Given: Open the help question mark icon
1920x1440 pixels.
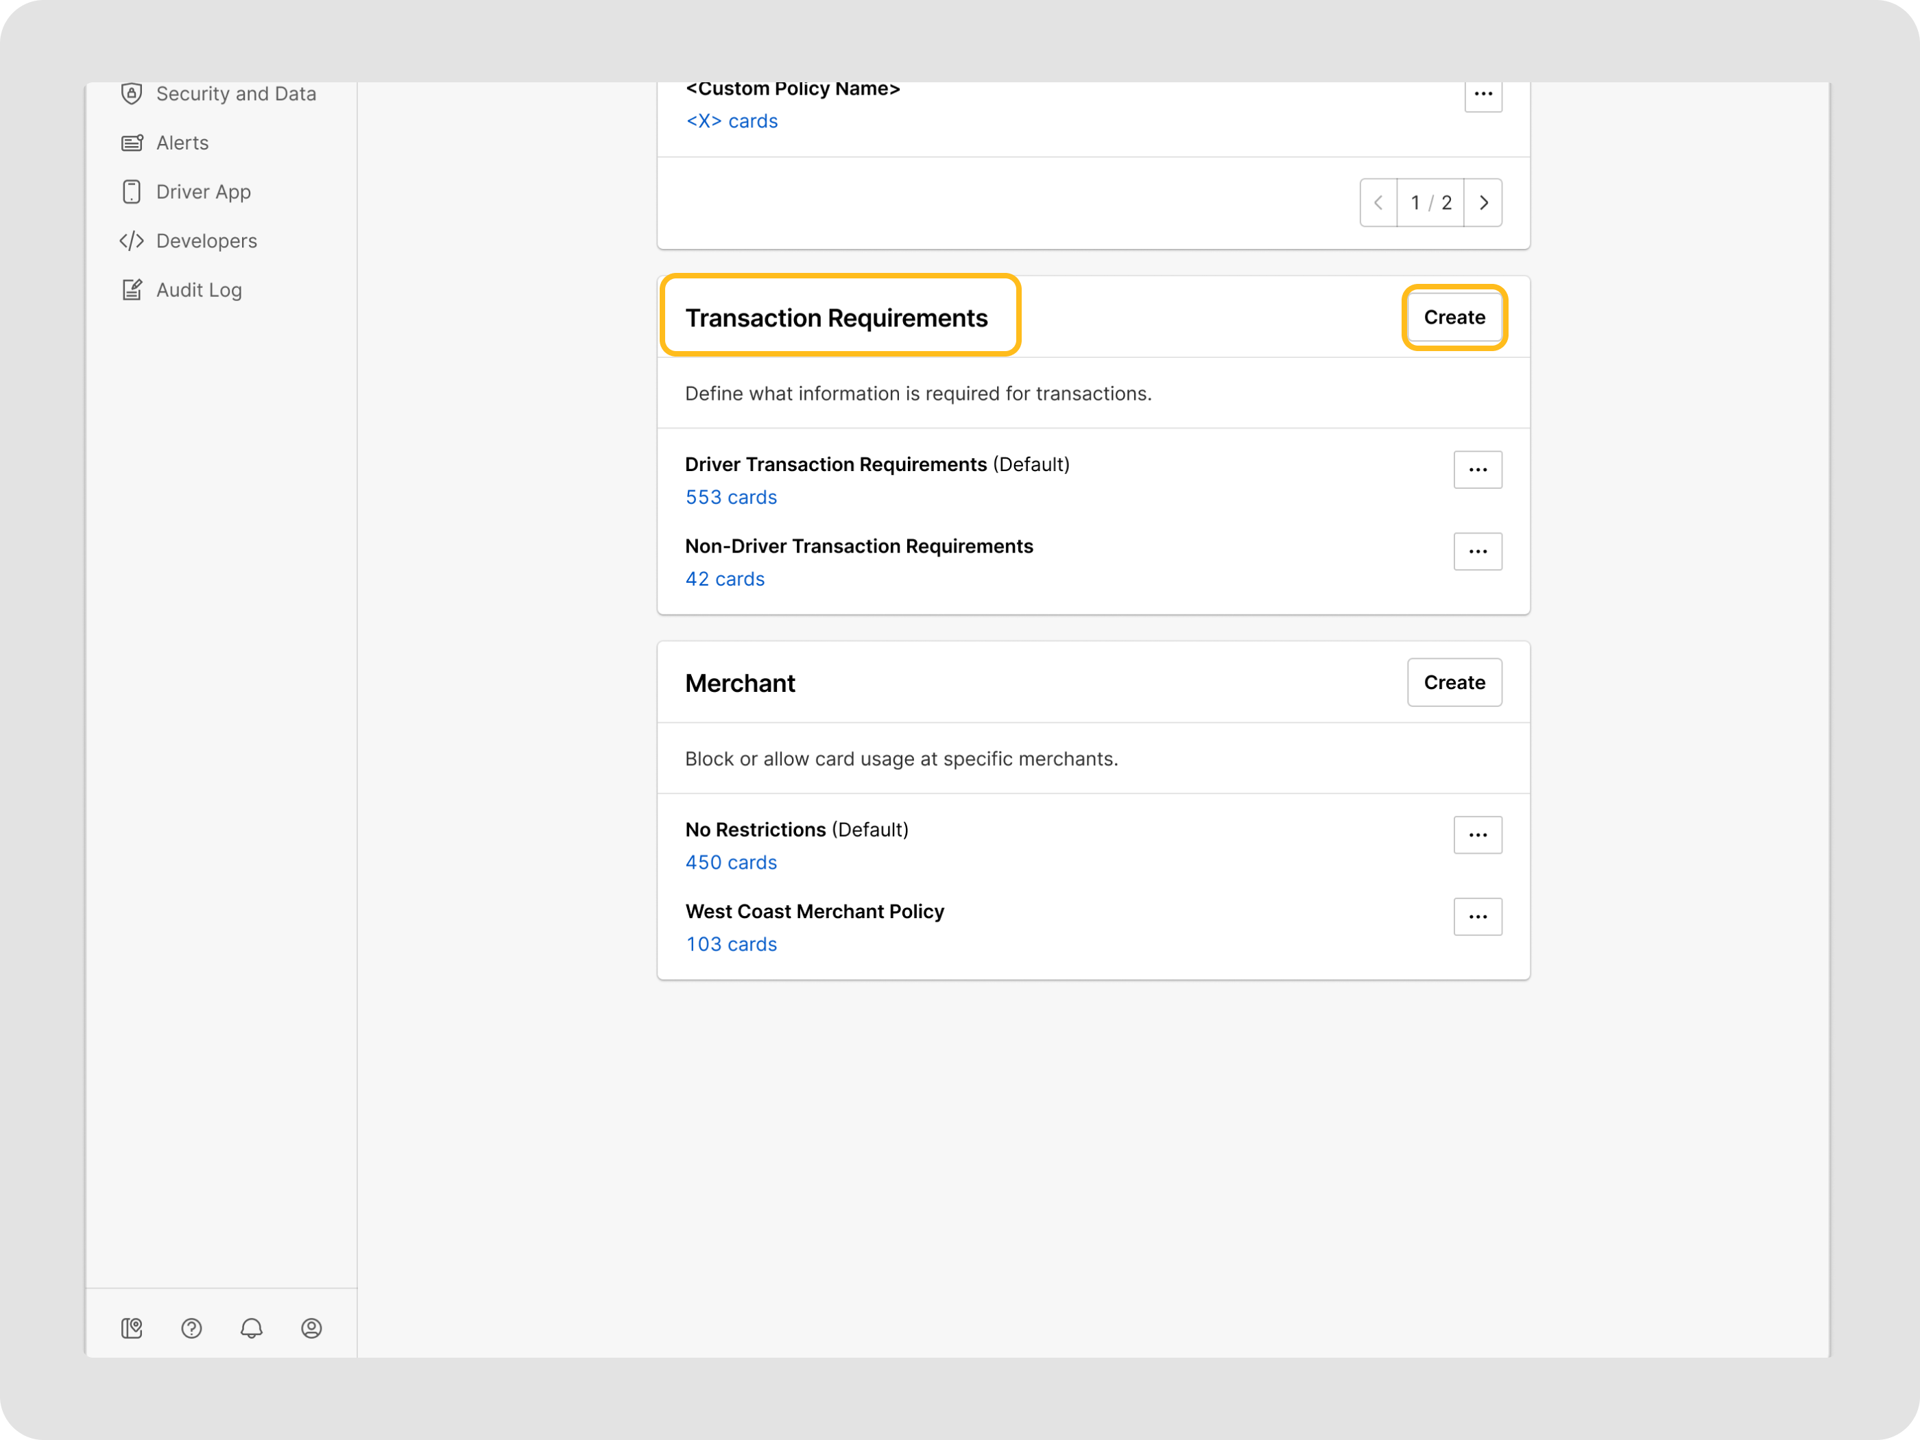Looking at the screenshot, I should pyautogui.click(x=192, y=1328).
